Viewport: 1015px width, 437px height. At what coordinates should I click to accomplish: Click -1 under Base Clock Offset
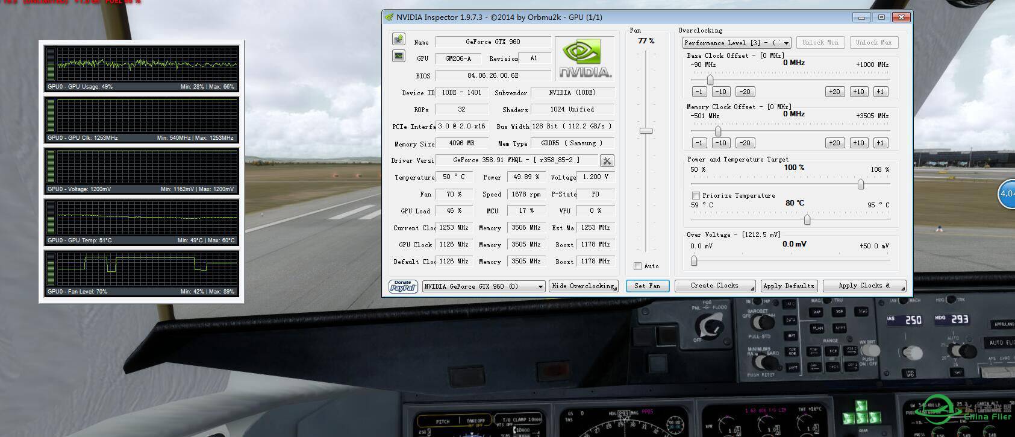pos(699,92)
